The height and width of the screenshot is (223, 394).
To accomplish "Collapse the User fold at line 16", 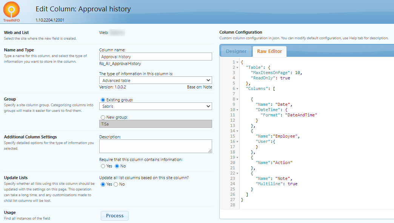I will pyautogui.click(x=237, y=141).
